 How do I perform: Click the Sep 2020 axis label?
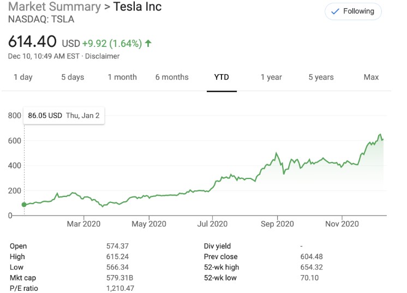point(277,224)
